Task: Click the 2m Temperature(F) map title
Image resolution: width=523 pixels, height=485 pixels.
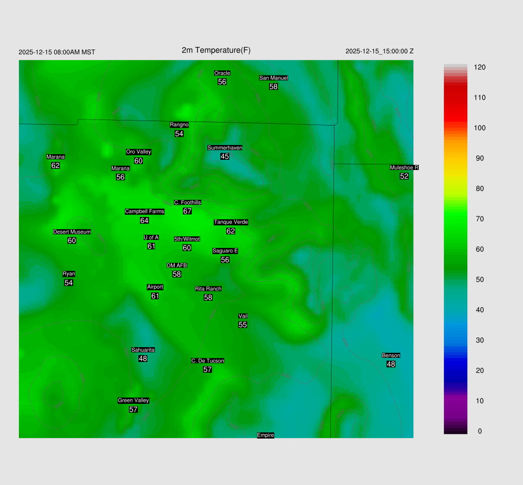Action: 216,50
